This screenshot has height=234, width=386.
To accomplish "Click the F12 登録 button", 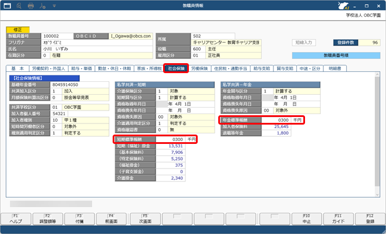I will 370,219.
